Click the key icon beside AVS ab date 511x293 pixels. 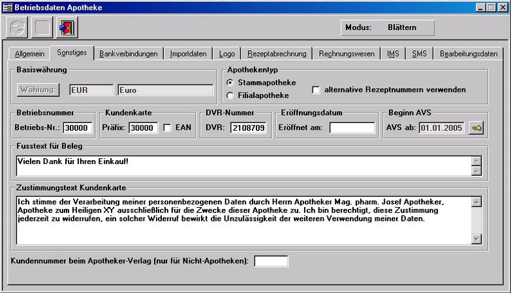pyautogui.click(x=477, y=128)
